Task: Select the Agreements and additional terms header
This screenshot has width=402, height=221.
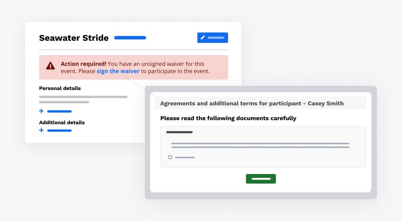Action: tap(252, 103)
